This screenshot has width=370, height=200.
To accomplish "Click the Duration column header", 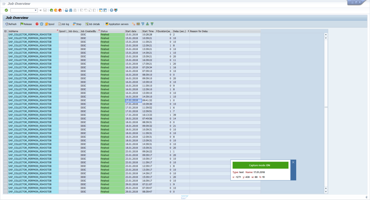I will pos(164,31).
